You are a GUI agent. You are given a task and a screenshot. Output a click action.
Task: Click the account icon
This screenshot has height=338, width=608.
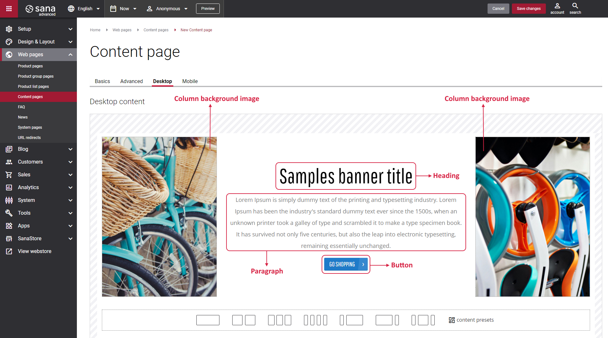tap(557, 6)
